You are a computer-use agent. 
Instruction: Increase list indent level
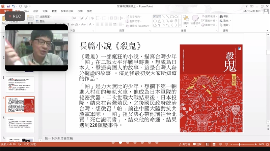pyautogui.click(x=115, y=18)
